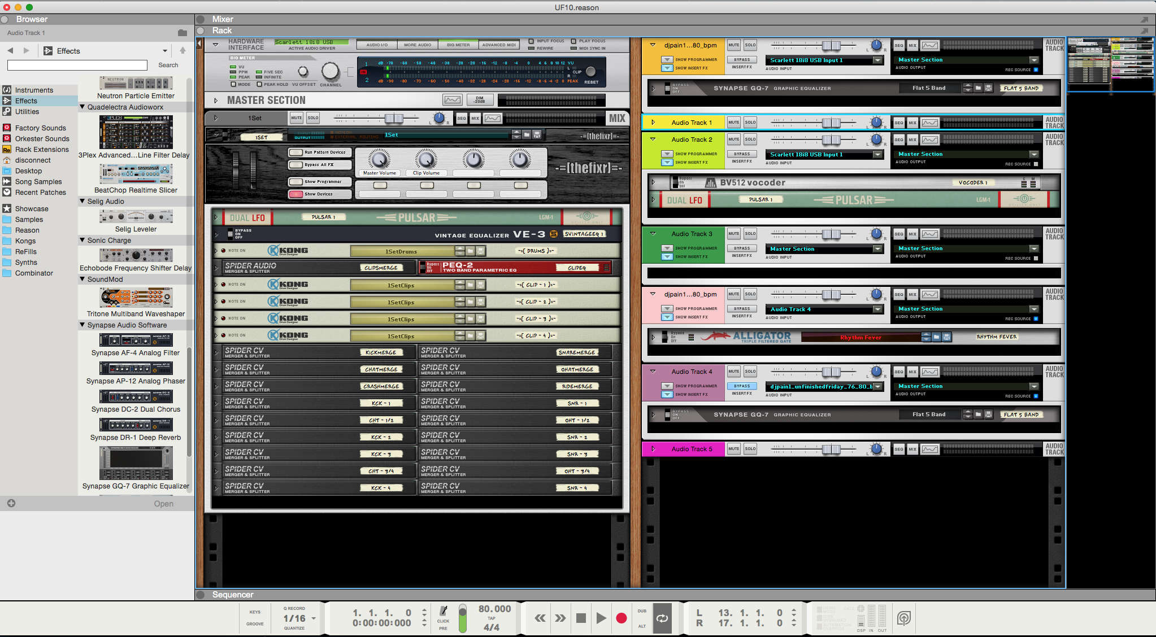Click the folder icon beside Audio Track 1
Screen dimensions: 1156x637
(x=182, y=33)
